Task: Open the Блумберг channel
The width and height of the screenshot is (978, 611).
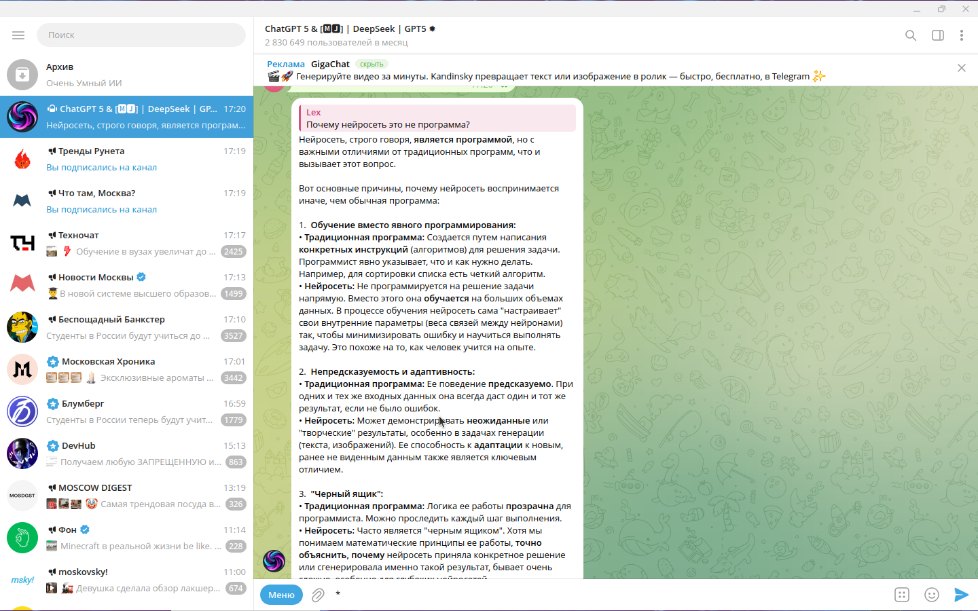Action: [126, 411]
